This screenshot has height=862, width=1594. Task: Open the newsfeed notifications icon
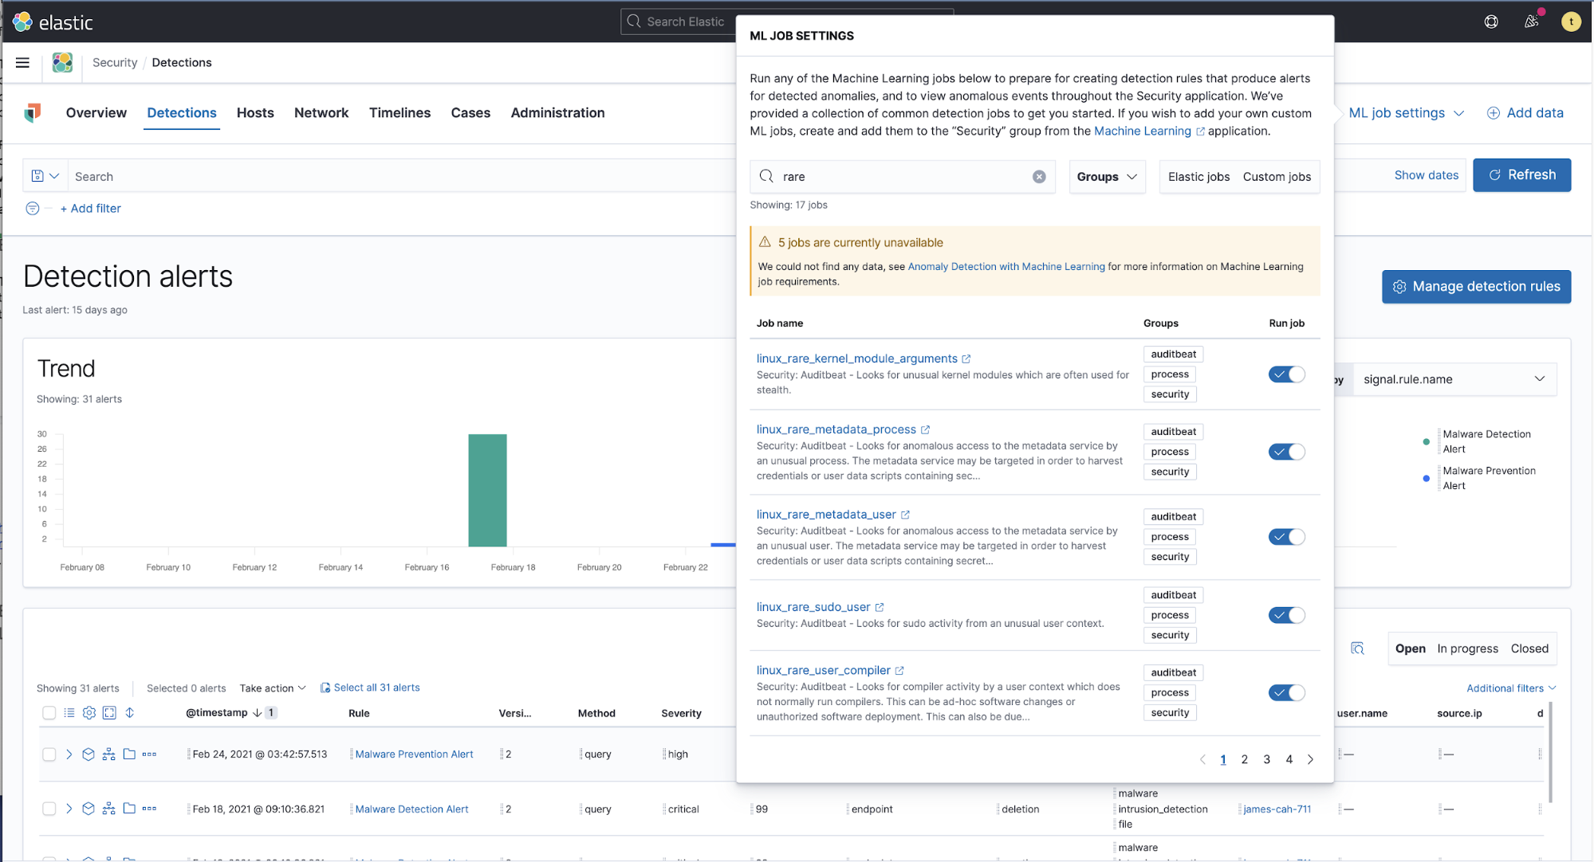(x=1532, y=22)
